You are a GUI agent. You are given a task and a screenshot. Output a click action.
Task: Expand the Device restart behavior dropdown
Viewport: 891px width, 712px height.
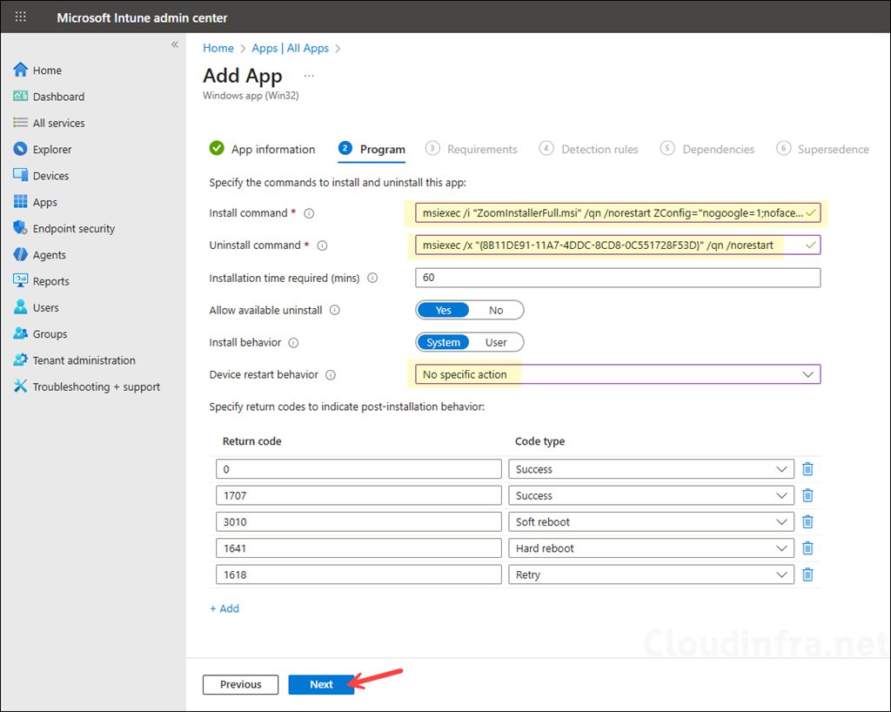click(618, 374)
